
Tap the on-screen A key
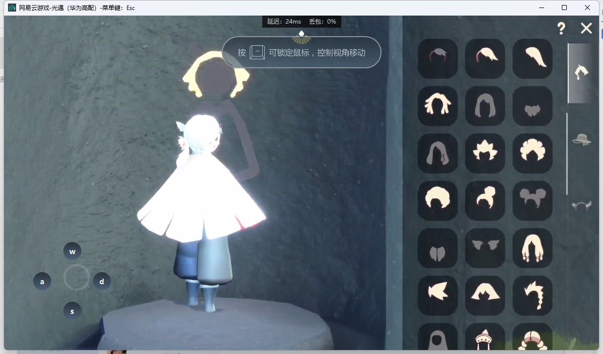[x=42, y=282]
